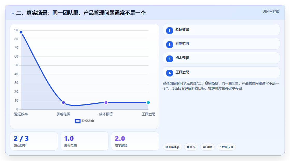Click the 数据卡片 tag
Viewport: 290px width, 161px height.
[x=226, y=147]
